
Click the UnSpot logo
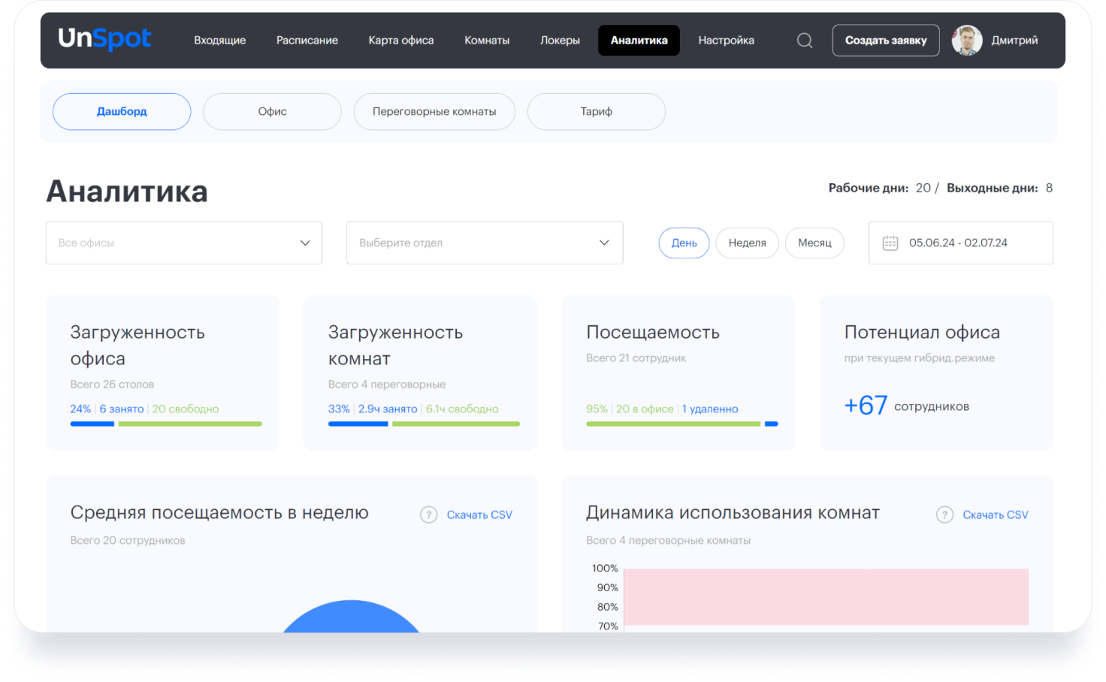pos(104,38)
